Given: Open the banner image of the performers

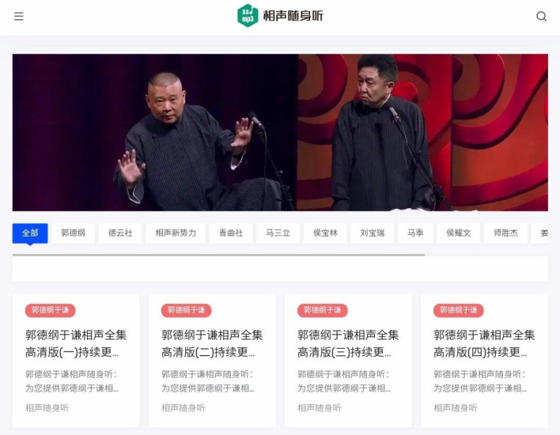Looking at the screenshot, I should click(x=280, y=133).
